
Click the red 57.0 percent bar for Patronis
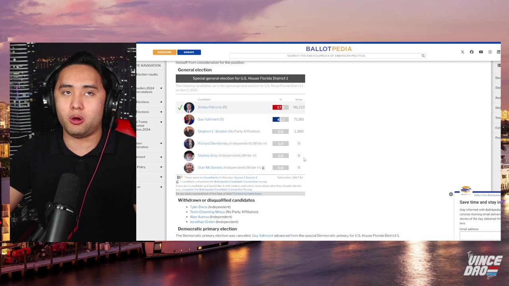pos(280,107)
